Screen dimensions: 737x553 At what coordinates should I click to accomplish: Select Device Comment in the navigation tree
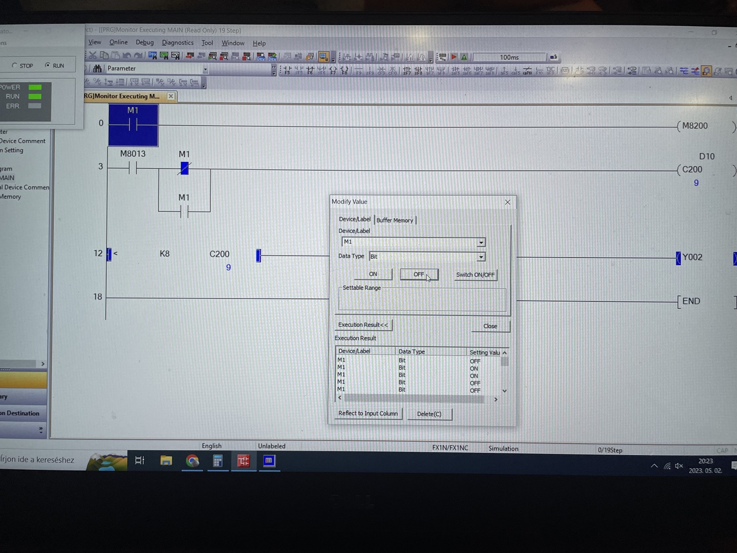(x=23, y=141)
